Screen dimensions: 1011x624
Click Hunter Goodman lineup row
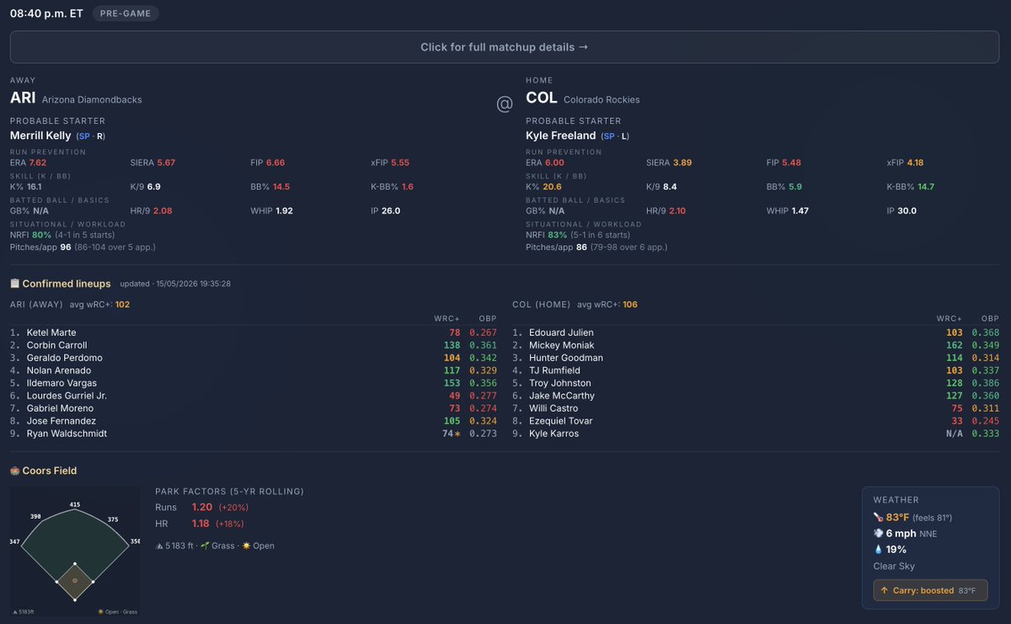click(x=756, y=358)
